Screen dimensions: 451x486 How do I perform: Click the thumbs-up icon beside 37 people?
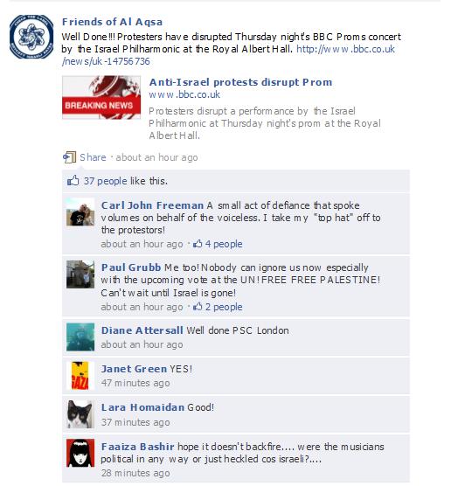point(73,180)
